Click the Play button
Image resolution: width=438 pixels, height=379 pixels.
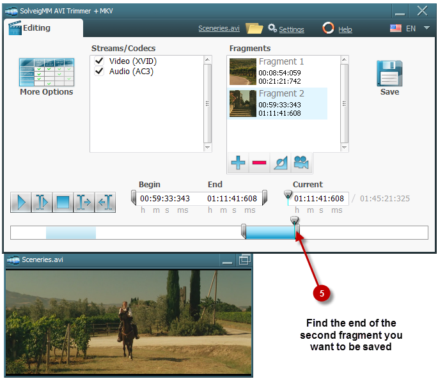[21, 203]
